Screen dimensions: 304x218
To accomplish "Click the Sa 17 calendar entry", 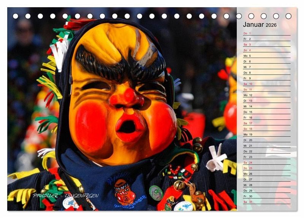I will pos(266,123).
